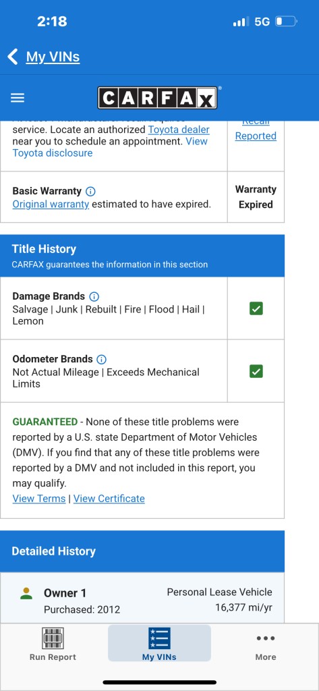Screen dimensions: 319x691
Task: Open the Toyota dealer link
Action: click(179, 130)
